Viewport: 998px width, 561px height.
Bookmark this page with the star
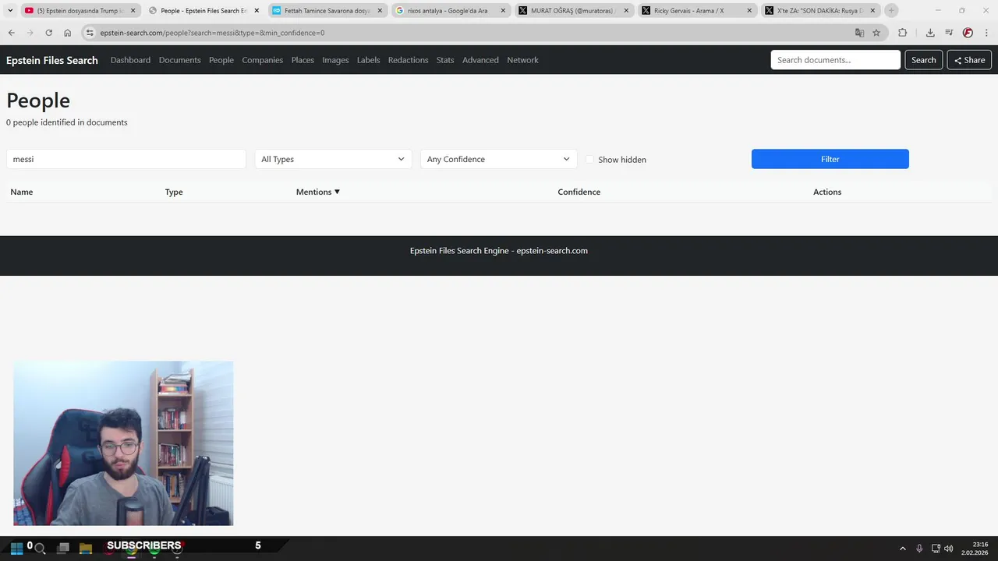(x=876, y=33)
